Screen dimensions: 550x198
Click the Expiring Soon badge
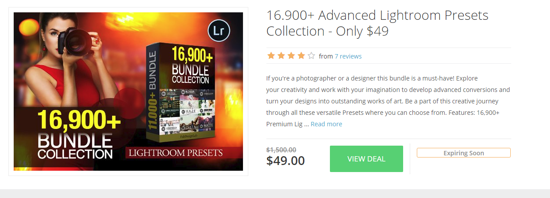click(x=464, y=153)
